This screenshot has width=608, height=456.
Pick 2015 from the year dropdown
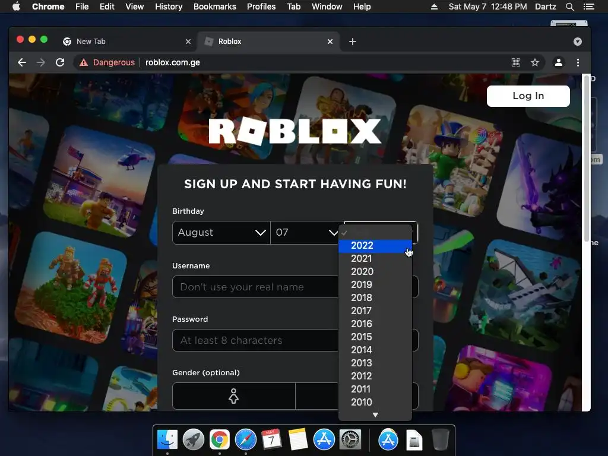click(x=375, y=337)
